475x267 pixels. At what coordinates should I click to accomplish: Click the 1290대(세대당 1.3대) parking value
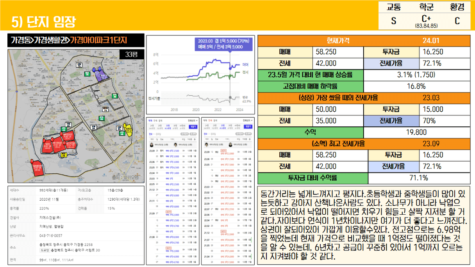(124, 199)
